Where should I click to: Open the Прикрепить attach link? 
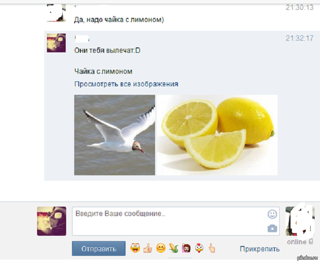tap(260, 249)
